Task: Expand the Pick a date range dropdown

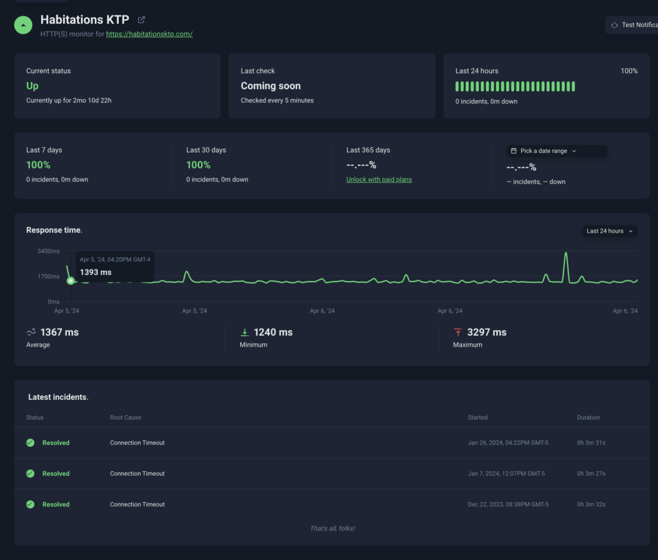Action: pos(556,151)
